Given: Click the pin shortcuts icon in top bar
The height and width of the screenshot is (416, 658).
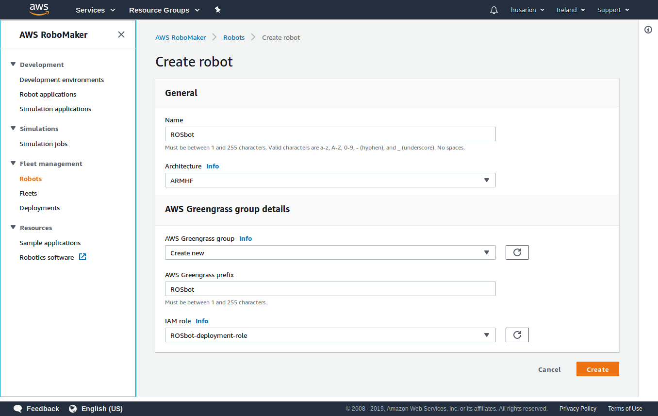Looking at the screenshot, I should point(217,10).
